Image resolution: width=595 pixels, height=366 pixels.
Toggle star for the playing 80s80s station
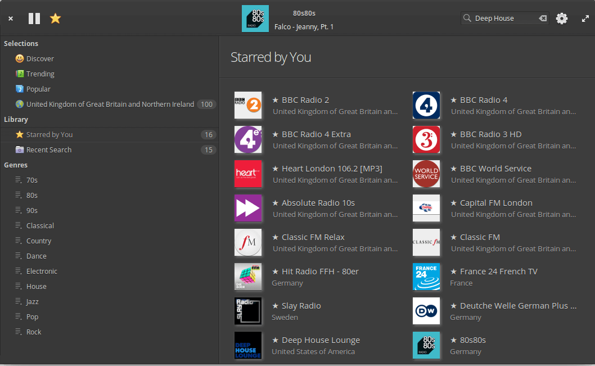click(56, 18)
